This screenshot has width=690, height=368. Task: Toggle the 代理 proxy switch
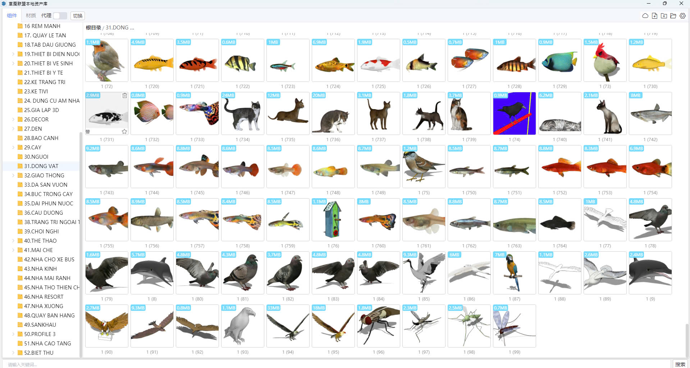tap(60, 16)
